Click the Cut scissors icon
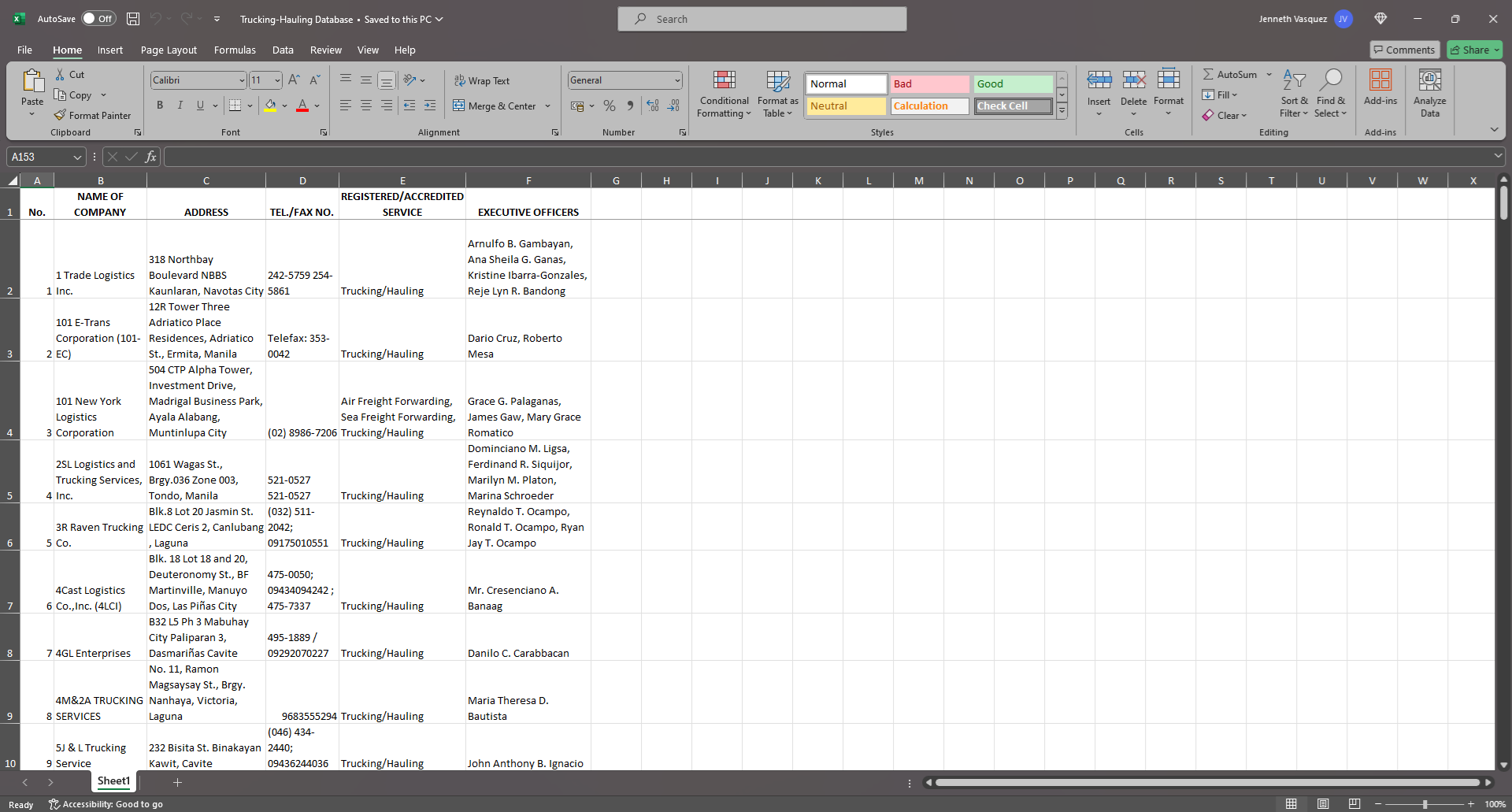This screenshot has height=812, width=1512. [60, 74]
